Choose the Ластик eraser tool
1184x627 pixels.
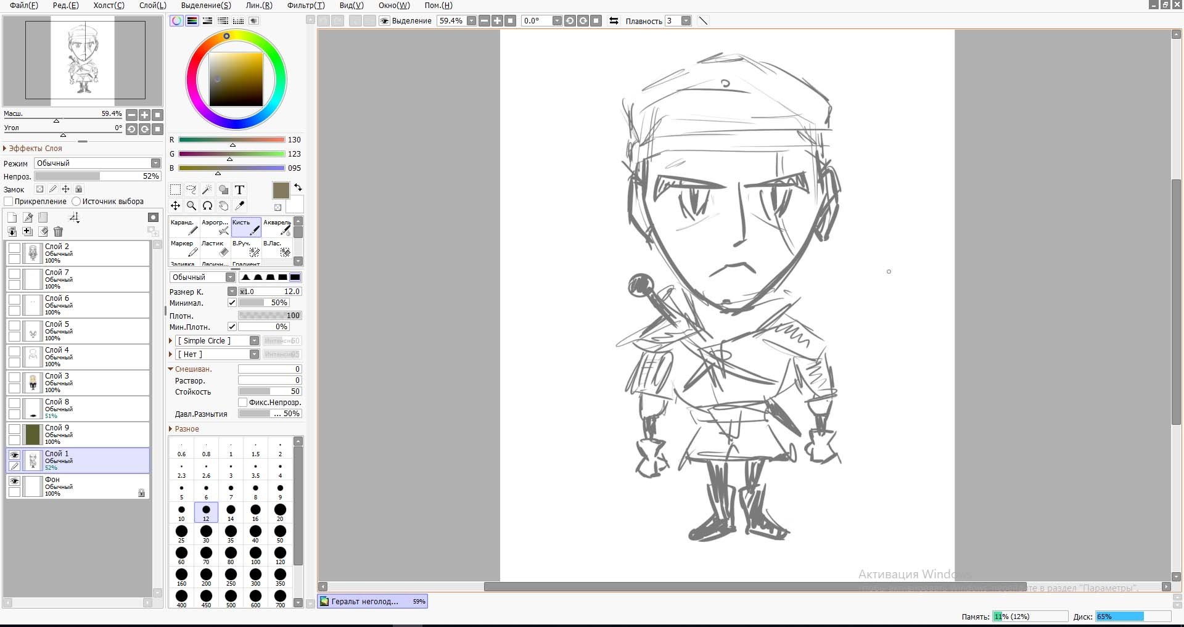point(215,248)
